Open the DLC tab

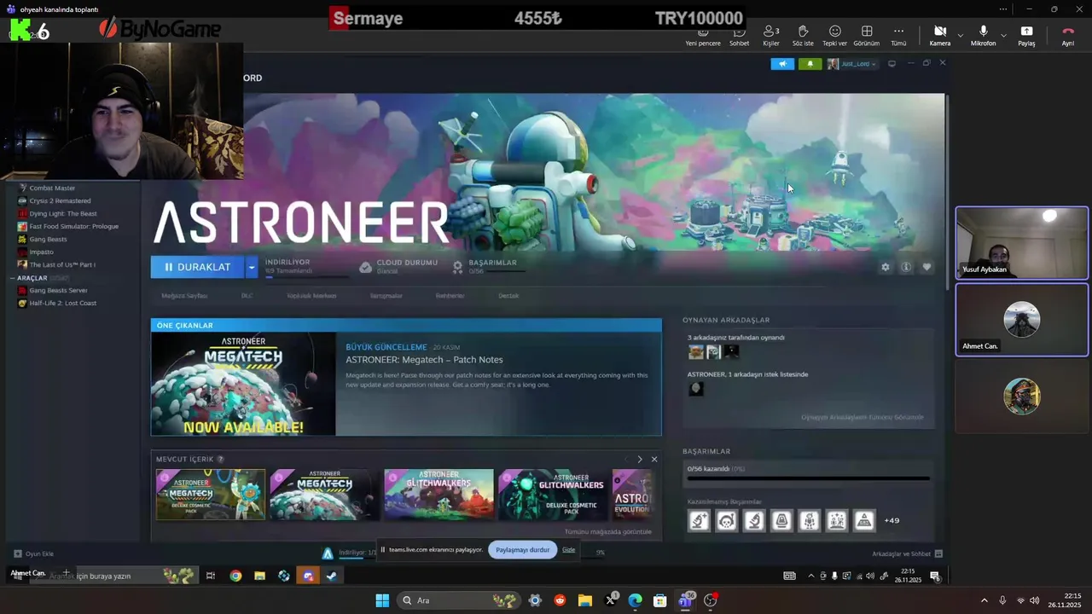247,296
